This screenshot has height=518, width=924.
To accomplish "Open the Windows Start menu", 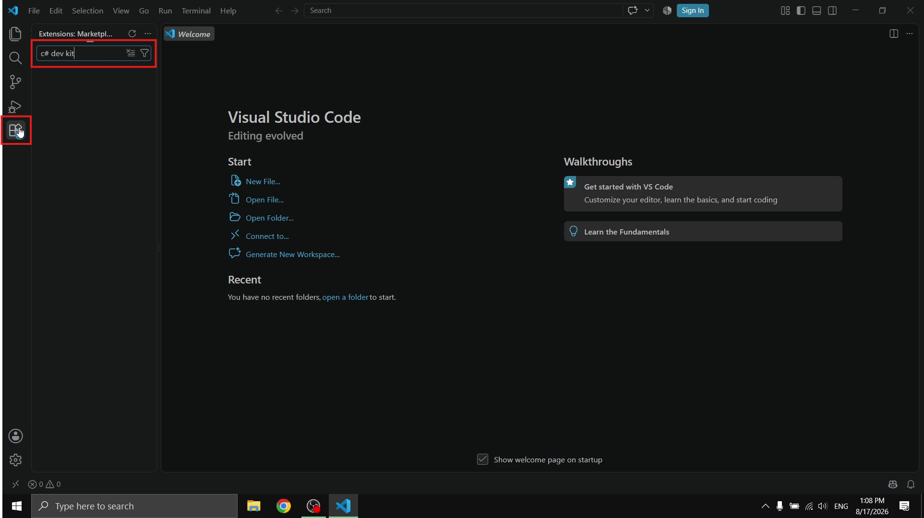I will (x=16, y=506).
